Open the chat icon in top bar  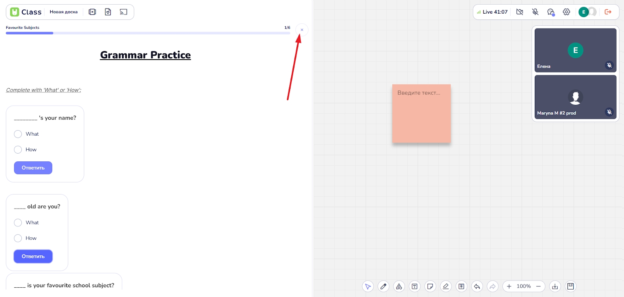pos(551,12)
